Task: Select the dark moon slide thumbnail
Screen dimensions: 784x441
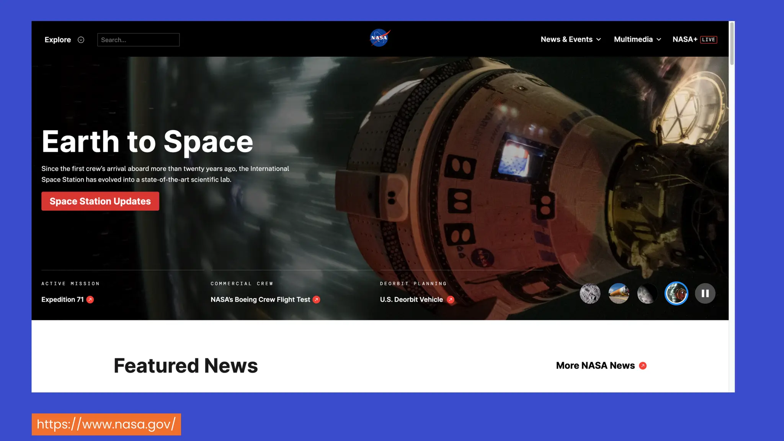Action: coord(647,293)
